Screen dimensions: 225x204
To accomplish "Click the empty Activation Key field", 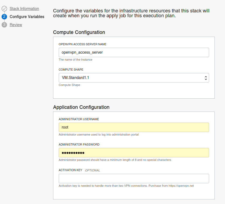I will (x=134, y=178).
